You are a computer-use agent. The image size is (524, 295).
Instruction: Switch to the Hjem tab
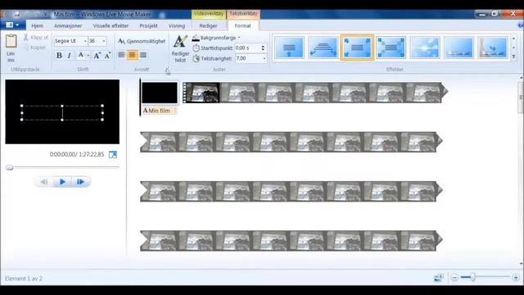[x=37, y=25]
